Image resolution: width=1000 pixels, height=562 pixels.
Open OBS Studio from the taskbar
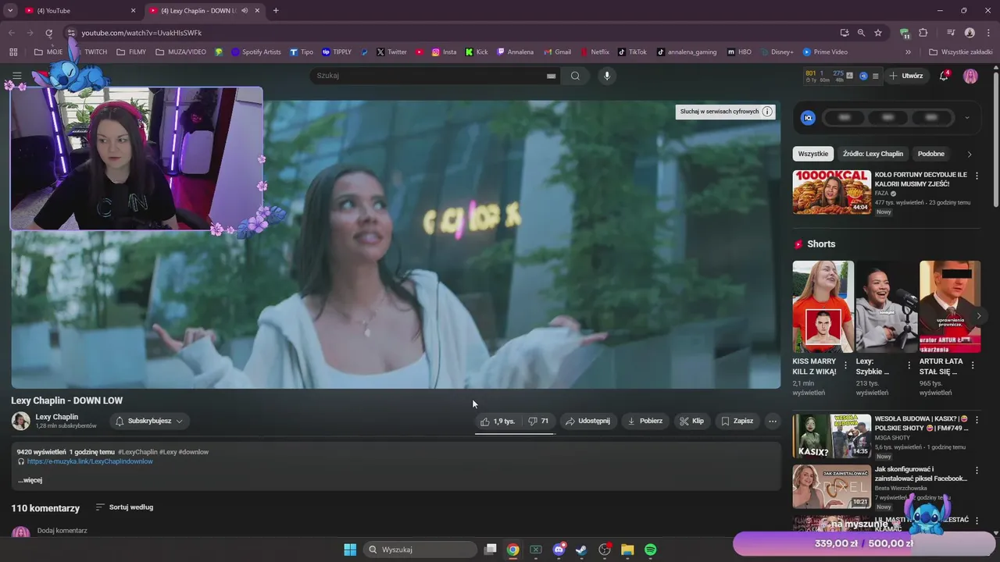[605, 550]
